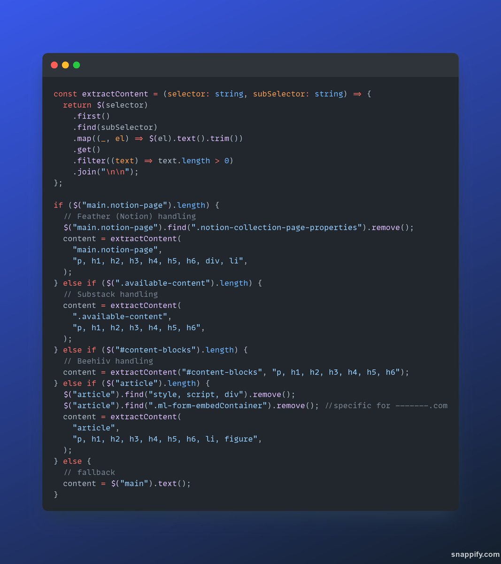This screenshot has height=564, width=501.
Task: Click the 'subSelector: string' parameter in function signature
Action: pos(298,94)
